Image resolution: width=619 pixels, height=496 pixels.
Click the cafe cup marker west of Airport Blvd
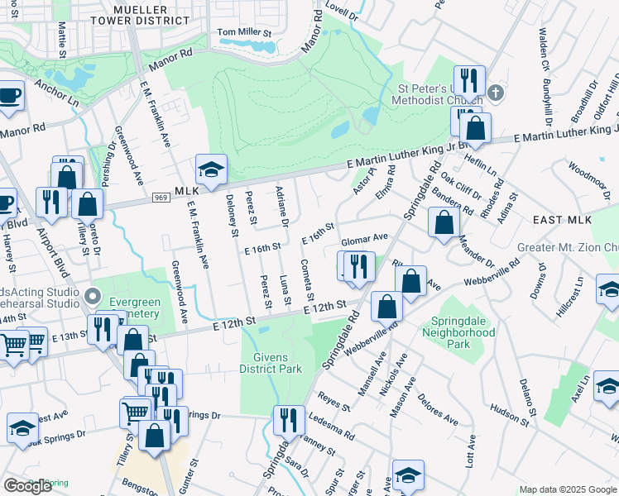tap(6, 204)
